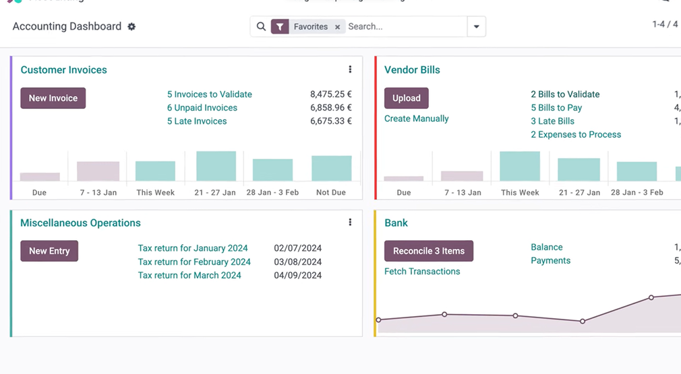This screenshot has width=681, height=374.
Task: Click Reconcile 3 Items button
Action: [x=429, y=251]
